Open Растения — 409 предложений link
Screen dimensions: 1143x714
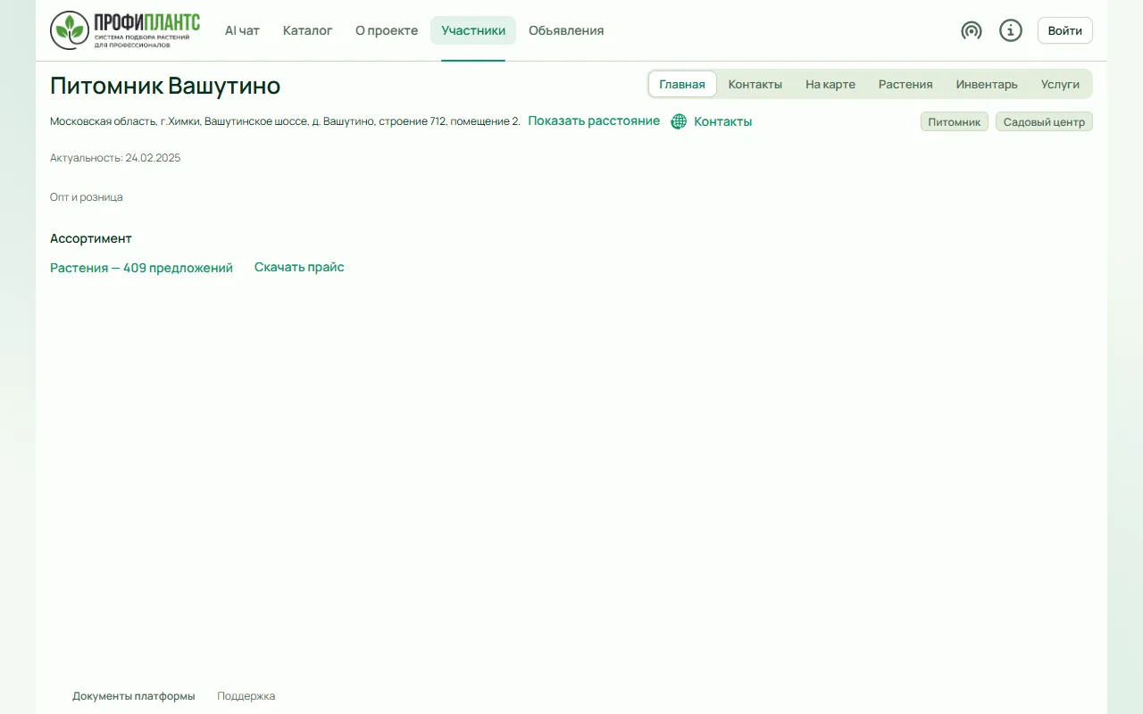141,268
